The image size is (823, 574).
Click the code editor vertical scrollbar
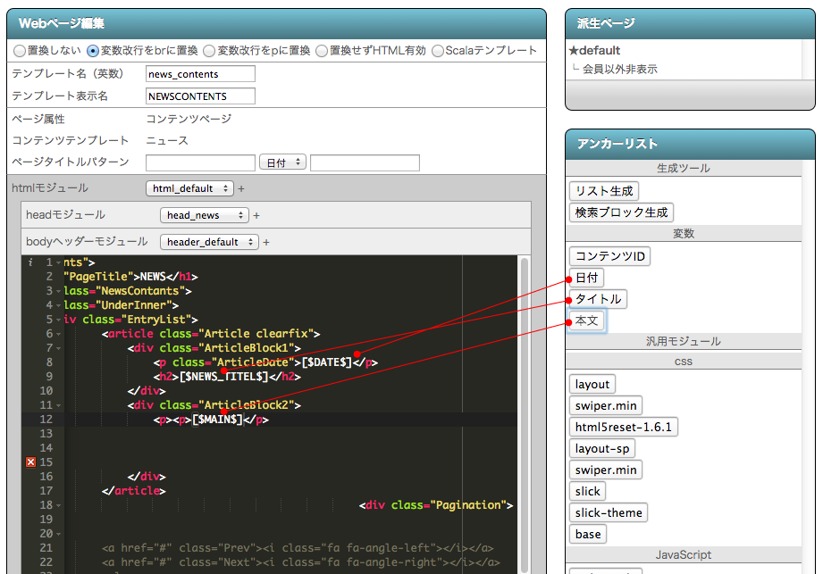(524, 414)
